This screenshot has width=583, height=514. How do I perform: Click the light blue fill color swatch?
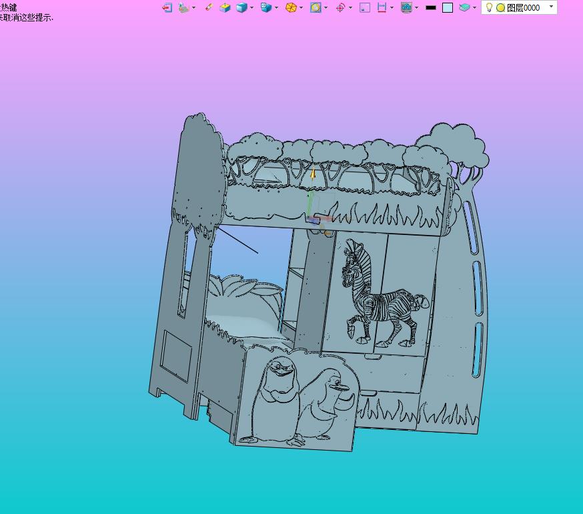pos(448,8)
